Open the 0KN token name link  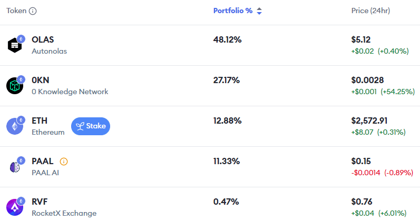pos(42,81)
